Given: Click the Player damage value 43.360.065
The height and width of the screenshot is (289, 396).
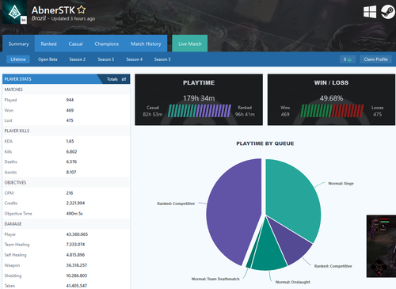Looking at the screenshot, I should (x=77, y=234).
